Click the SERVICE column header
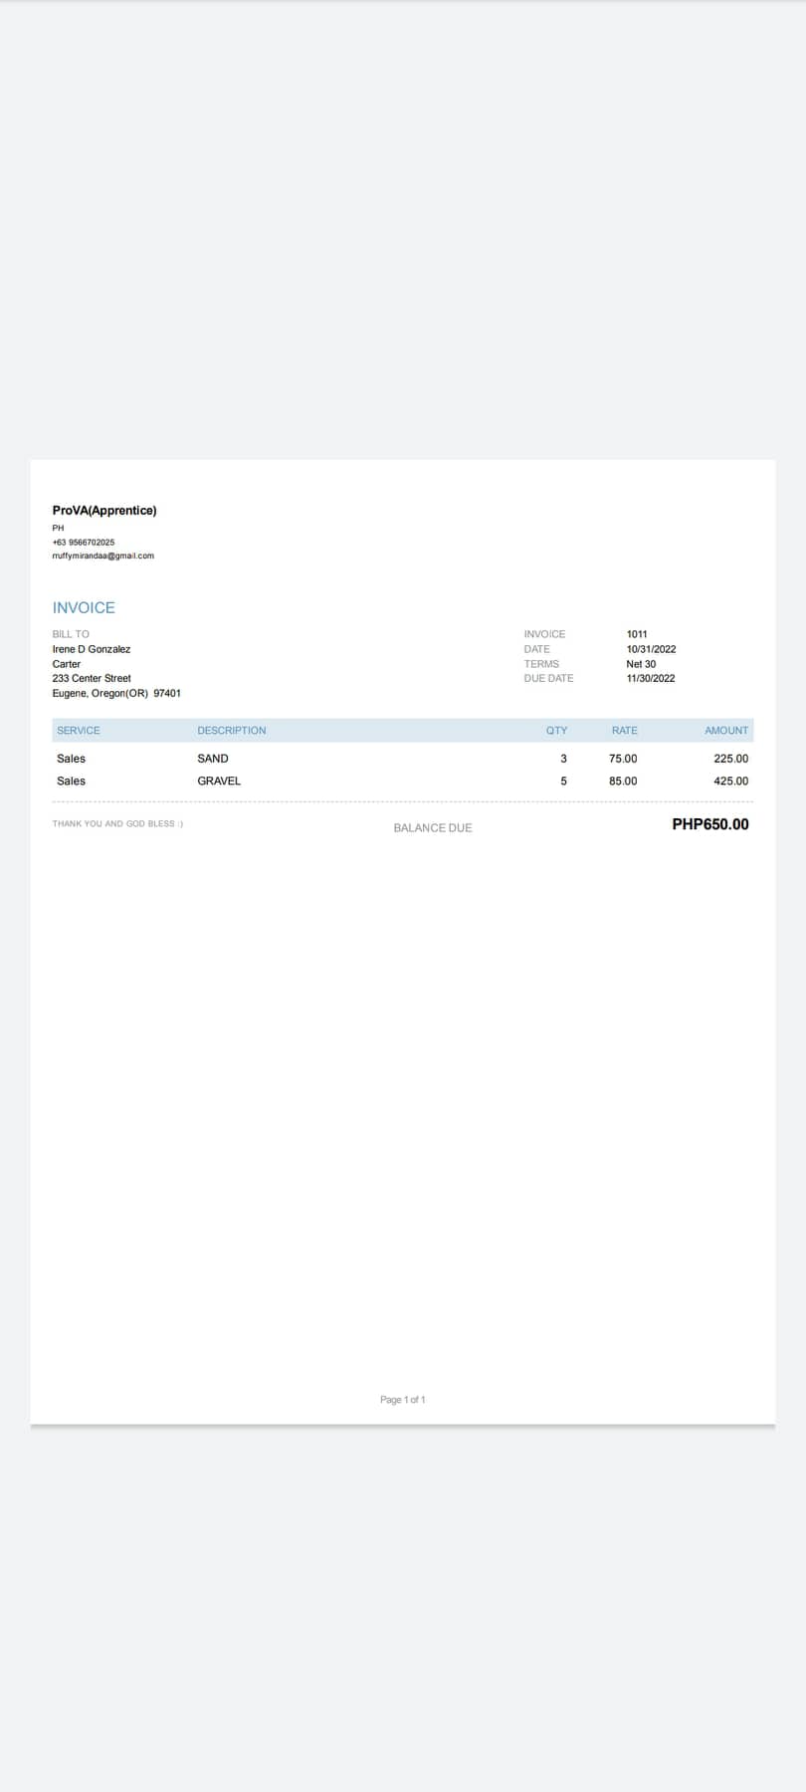 click(x=79, y=731)
